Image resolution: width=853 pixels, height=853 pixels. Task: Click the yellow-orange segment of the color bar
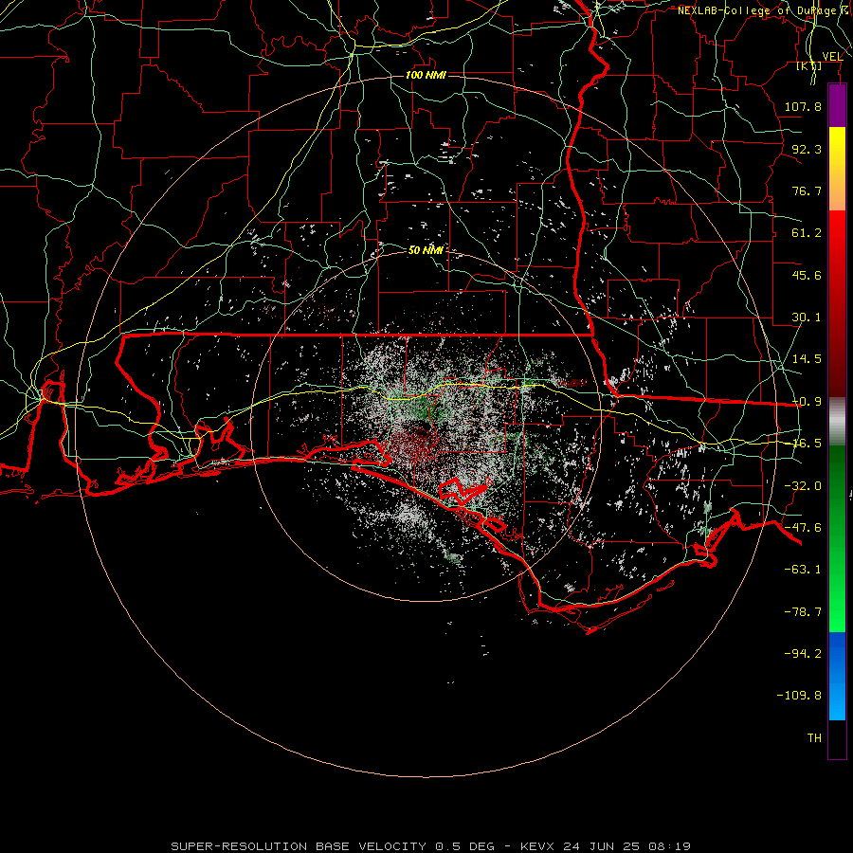tap(837, 169)
